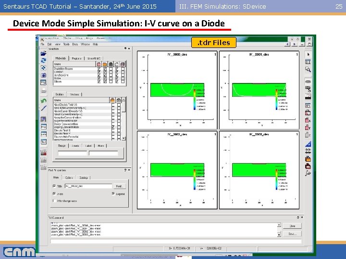The width and height of the screenshot is (346, 259).
Task: Click the pink bulk column header icon in Materials
Action: [x=99, y=64]
